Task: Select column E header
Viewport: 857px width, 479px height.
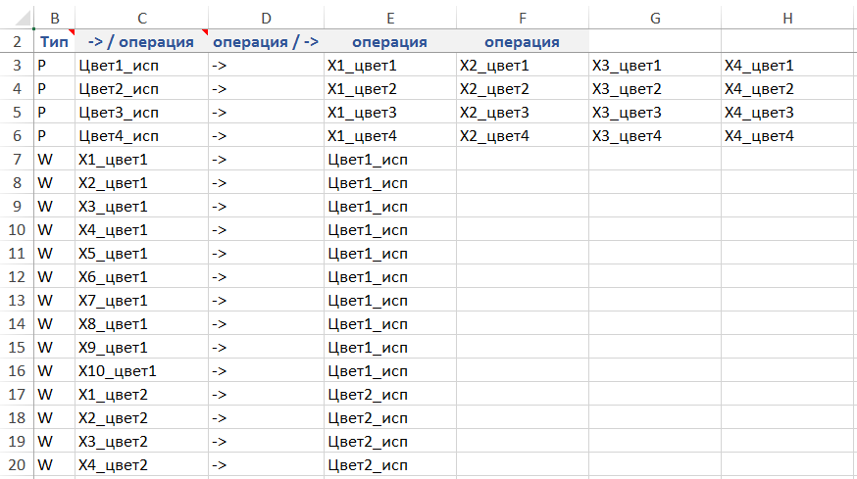Action: [x=390, y=18]
